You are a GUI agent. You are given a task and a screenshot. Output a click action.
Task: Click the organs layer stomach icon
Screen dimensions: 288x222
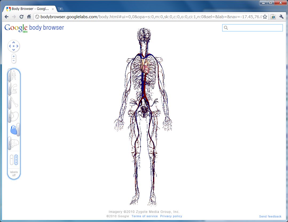click(x=14, y=116)
